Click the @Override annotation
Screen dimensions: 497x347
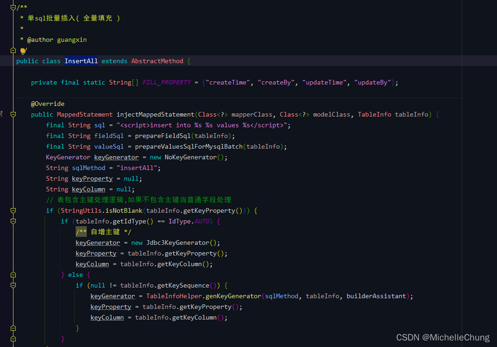pos(47,104)
